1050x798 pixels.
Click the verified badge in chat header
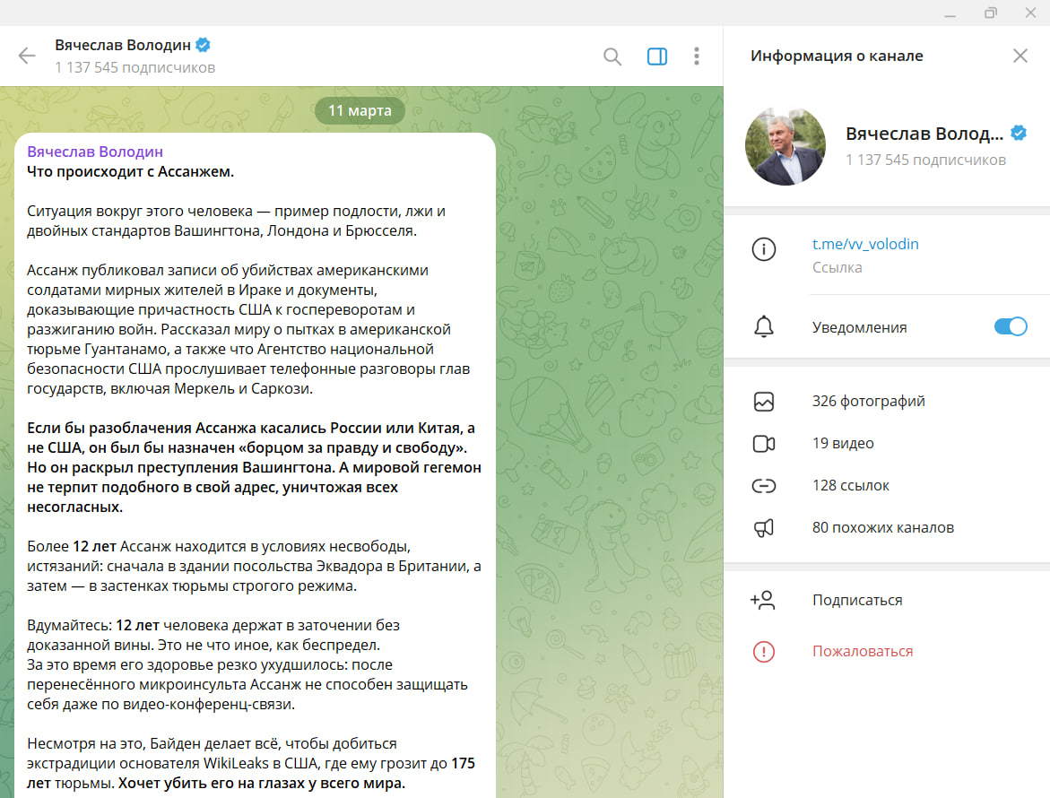(x=203, y=45)
